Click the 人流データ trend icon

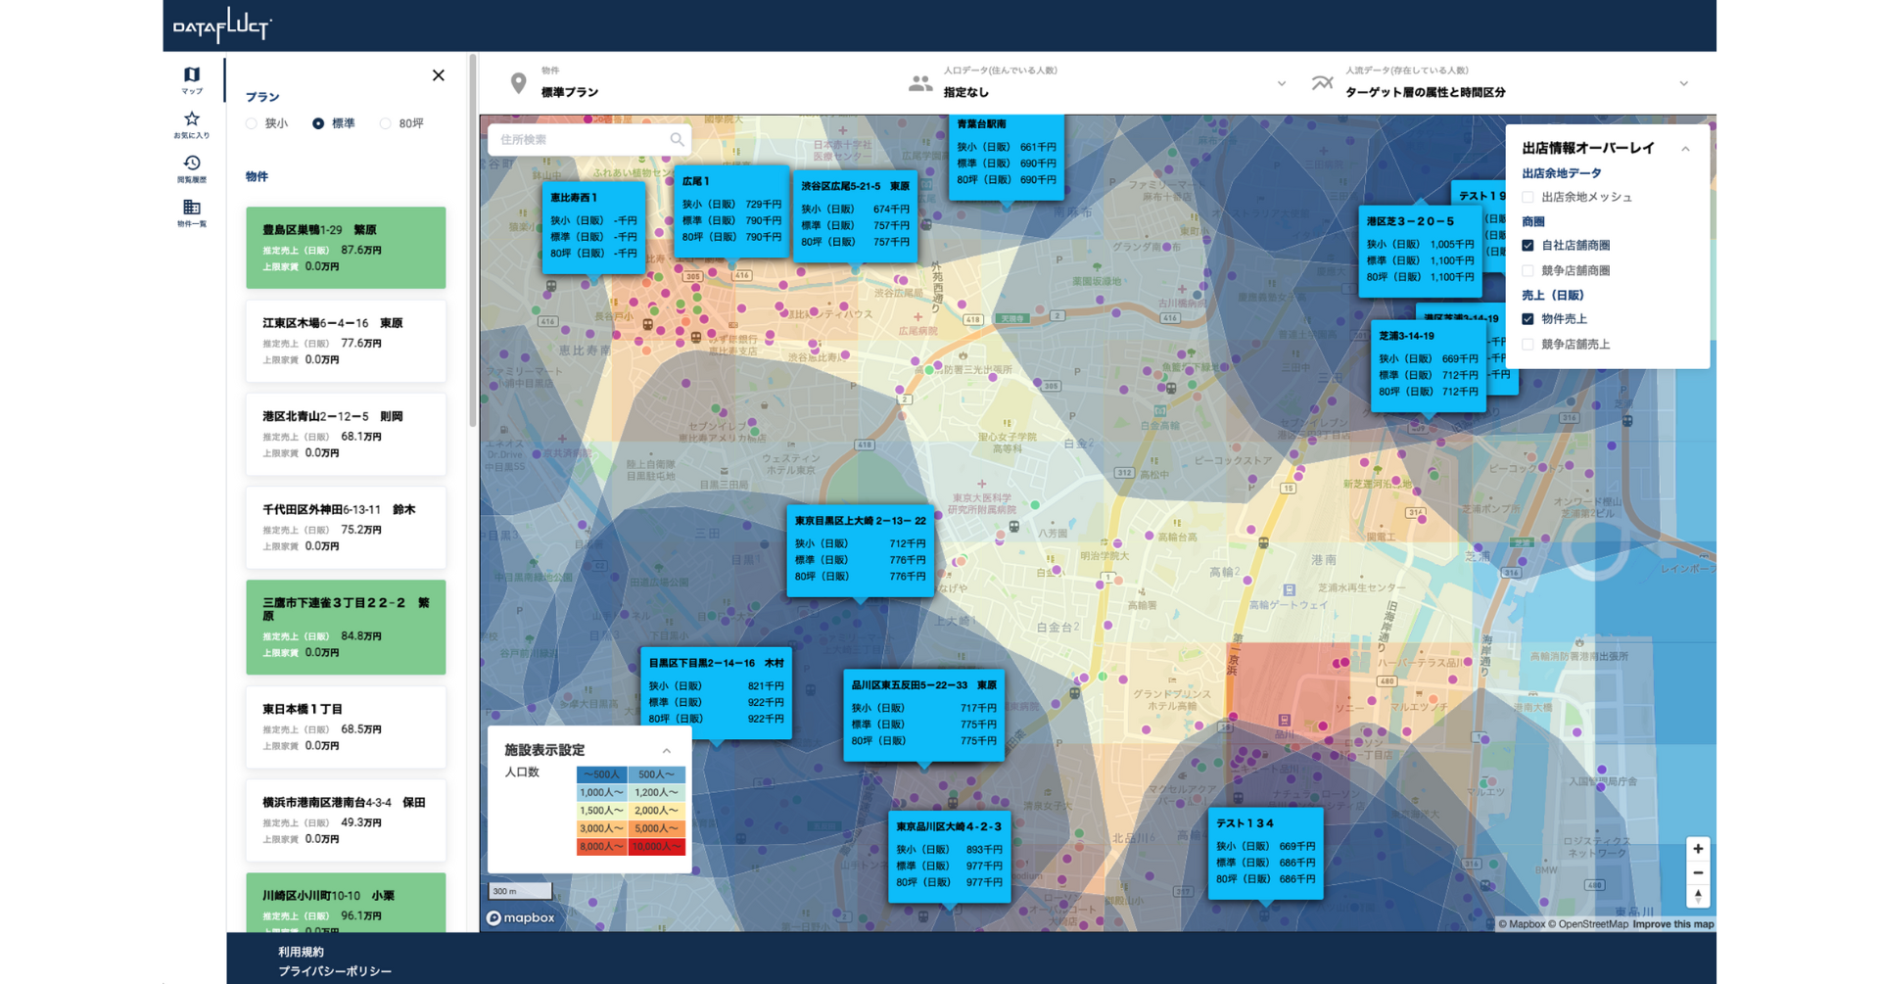pyautogui.click(x=1322, y=83)
